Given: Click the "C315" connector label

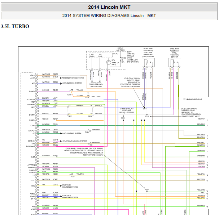Looking at the screenshot, I should (90, 116).
